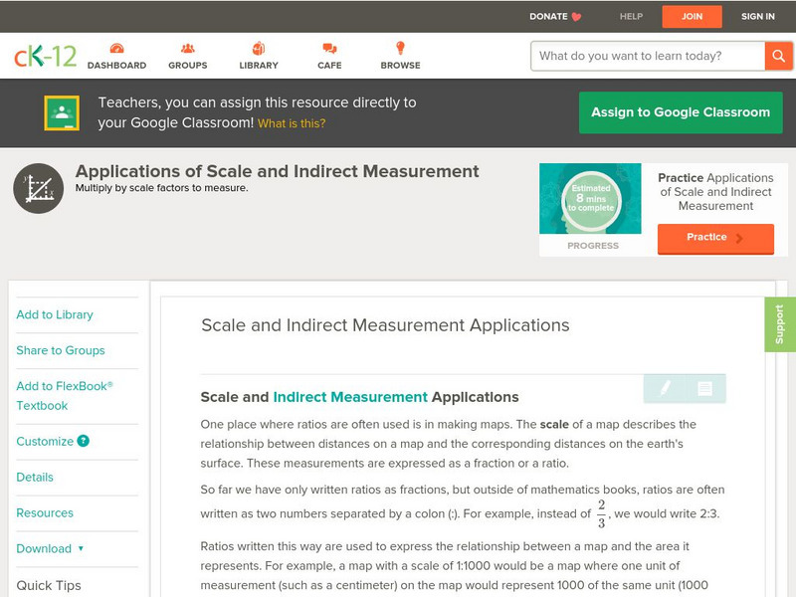Click the Estimated 8 mins progress circle
The image size is (796, 597).
pos(591,200)
